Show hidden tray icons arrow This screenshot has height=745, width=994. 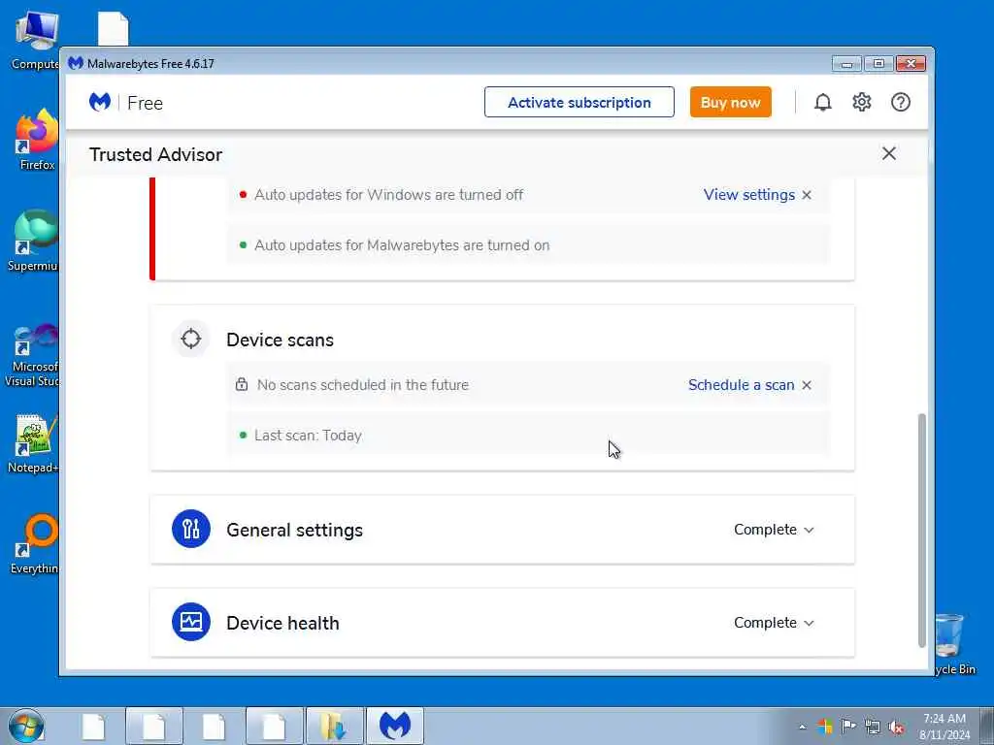[802, 727]
